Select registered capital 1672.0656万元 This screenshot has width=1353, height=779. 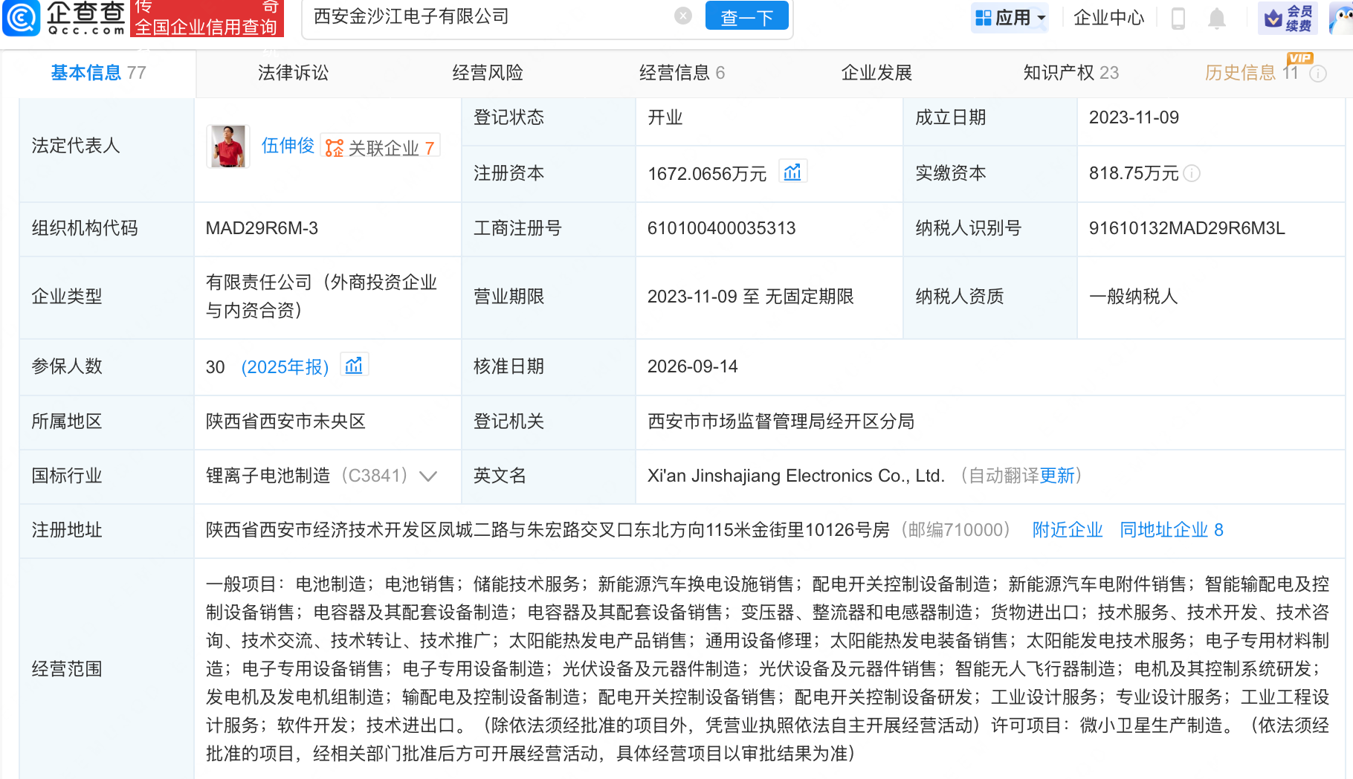[706, 174]
